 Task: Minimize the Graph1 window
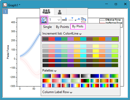pyautogui.click(x=107, y=4)
